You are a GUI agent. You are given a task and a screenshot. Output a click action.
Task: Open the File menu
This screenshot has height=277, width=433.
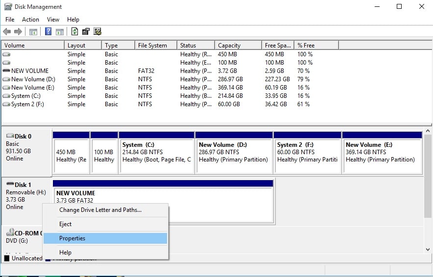tap(10, 20)
